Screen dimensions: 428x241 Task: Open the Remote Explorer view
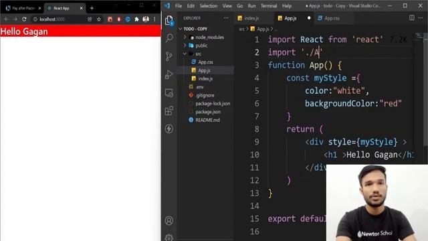point(169,93)
